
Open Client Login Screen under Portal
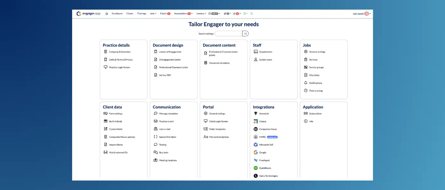pyautogui.click(x=219, y=121)
